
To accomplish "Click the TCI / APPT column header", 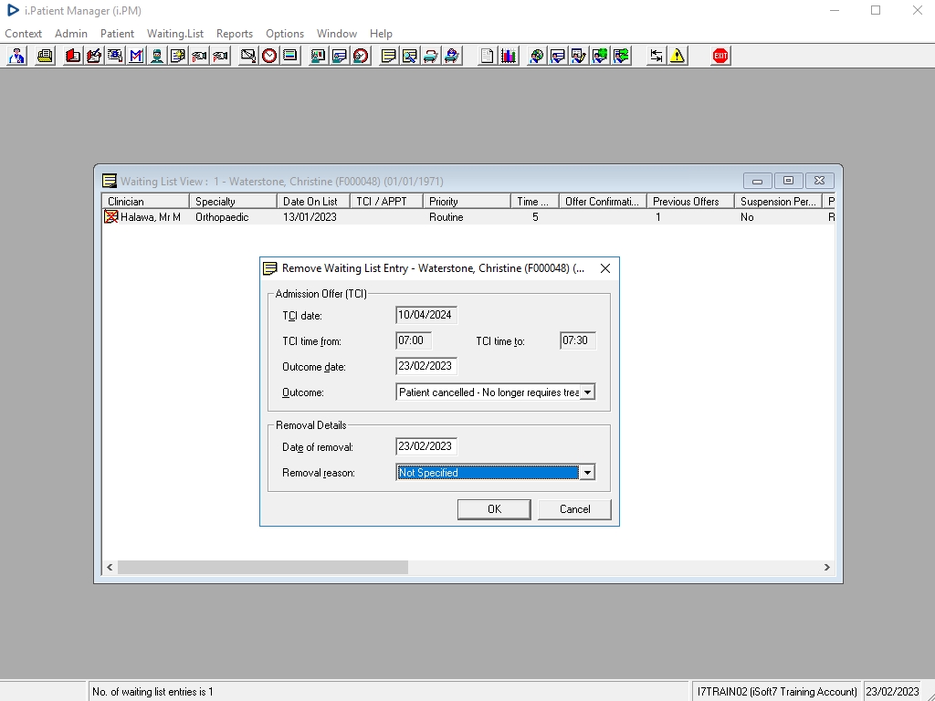I will 386,202.
